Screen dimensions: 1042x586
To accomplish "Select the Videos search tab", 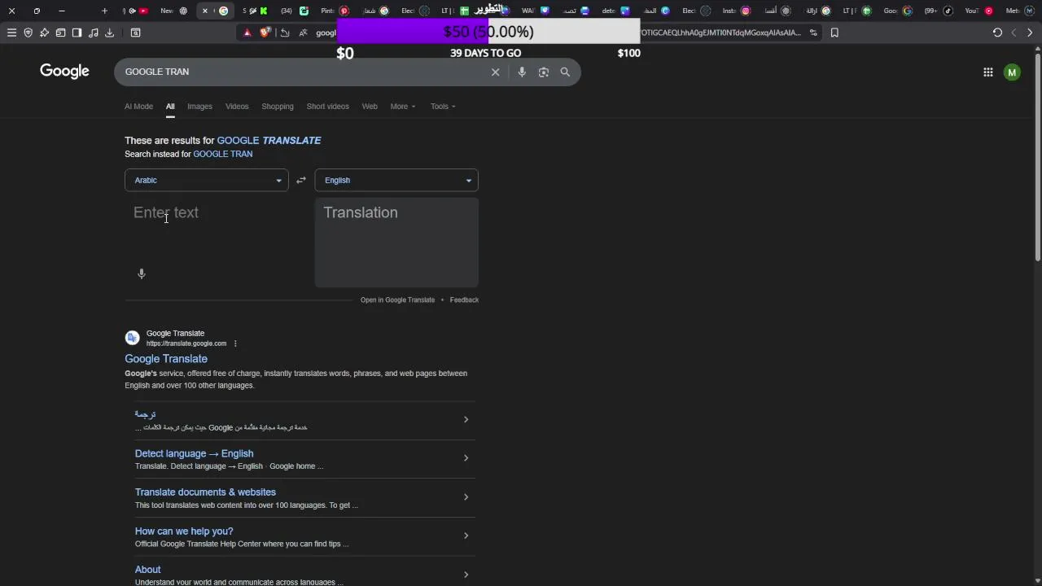I will coord(237,106).
